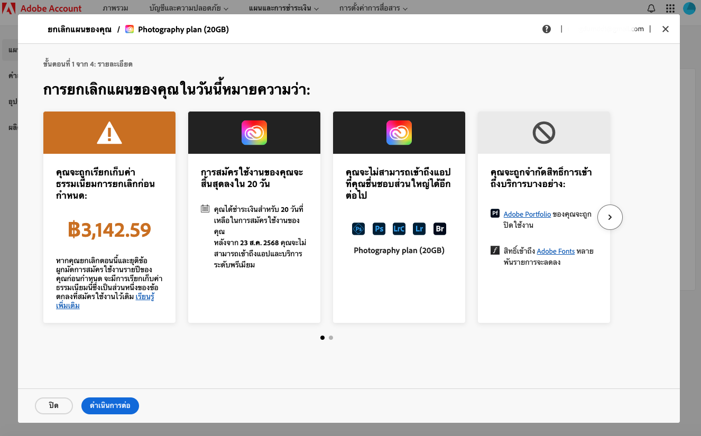
Task: Click the Lightroom Lr app icon
Action: coord(419,228)
